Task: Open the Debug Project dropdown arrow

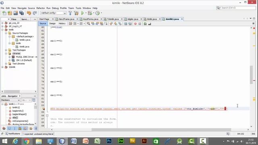Action: pyautogui.click(x=94, y=13)
